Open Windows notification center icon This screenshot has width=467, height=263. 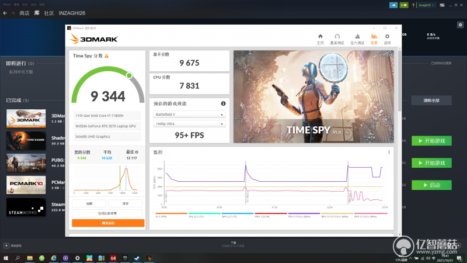[459, 258]
